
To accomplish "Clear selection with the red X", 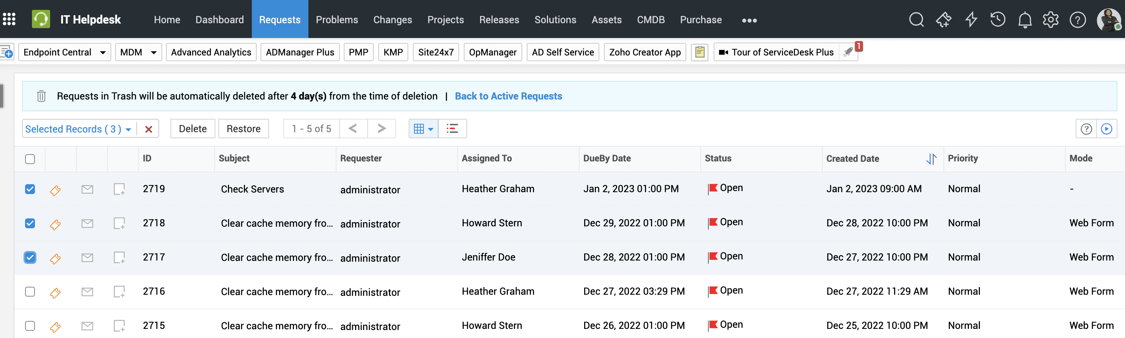I will click(149, 129).
